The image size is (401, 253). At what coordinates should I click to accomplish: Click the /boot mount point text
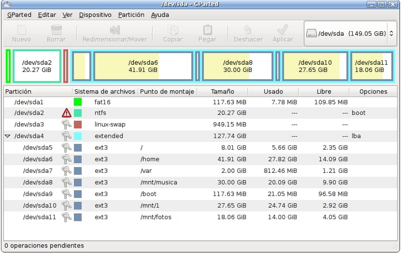click(x=148, y=194)
